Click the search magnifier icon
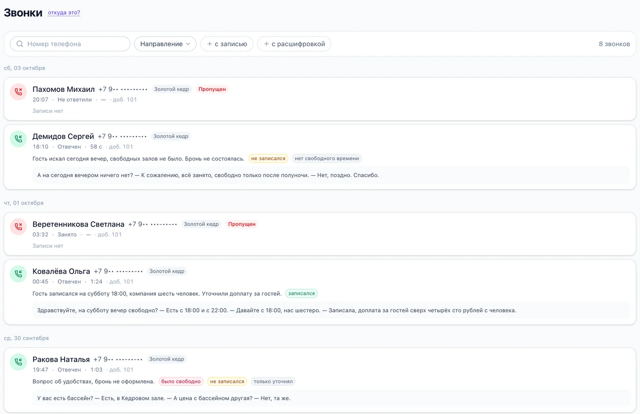 coord(20,44)
